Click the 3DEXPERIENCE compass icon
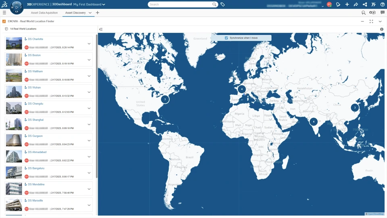Screen dimensions: 387x218 [17, 7]
